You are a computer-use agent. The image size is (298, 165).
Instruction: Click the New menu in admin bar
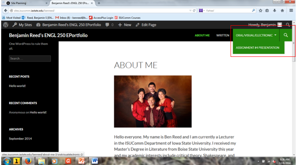(125, 25)
